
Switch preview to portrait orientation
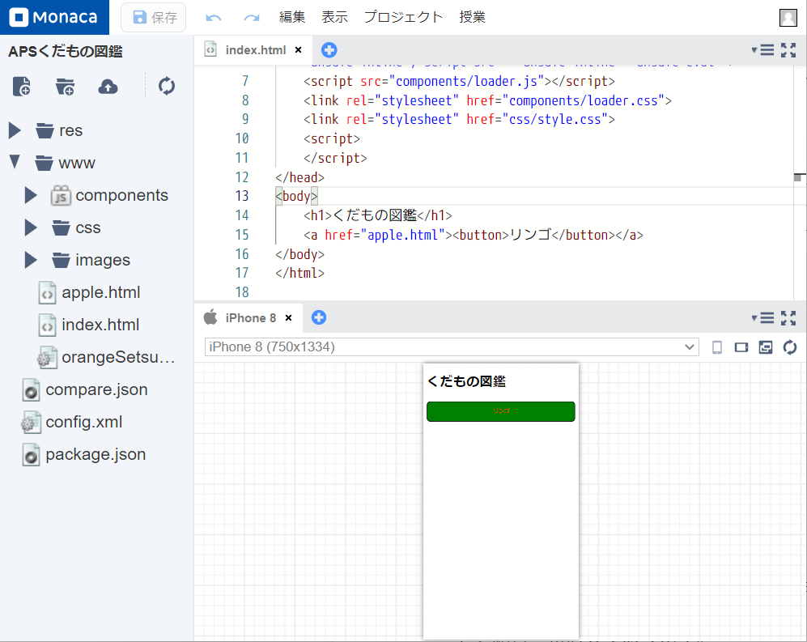point(716,347)
